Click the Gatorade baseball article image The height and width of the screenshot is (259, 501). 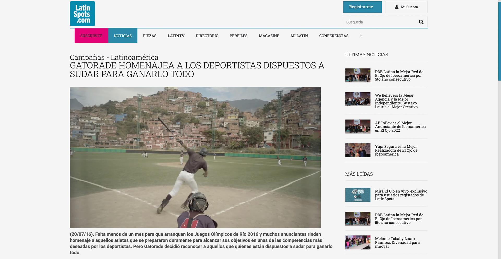tap(195, 157)
